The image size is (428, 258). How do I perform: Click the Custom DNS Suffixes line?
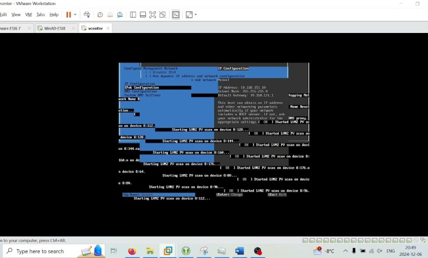point(142,96)
